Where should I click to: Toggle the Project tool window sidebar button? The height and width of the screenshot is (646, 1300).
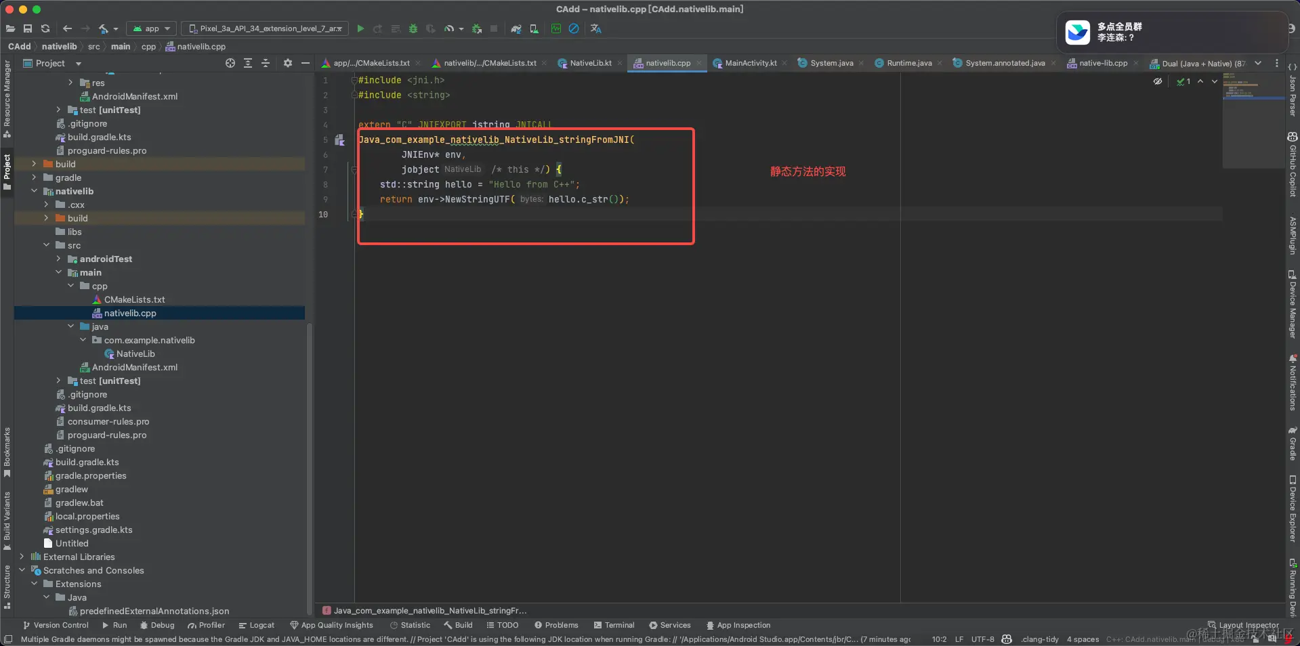7,172
